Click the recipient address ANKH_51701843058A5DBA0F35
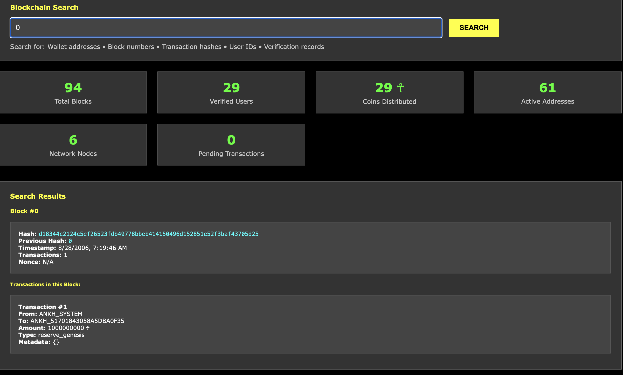The width and height of the screenshot is (623, 375). pyautogui.click(x=77, y=321)
